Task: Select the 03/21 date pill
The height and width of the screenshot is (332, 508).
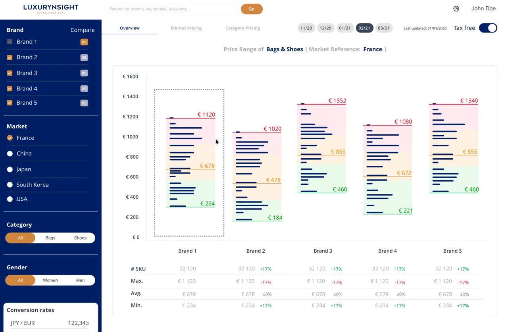Action: click(383, 28)
